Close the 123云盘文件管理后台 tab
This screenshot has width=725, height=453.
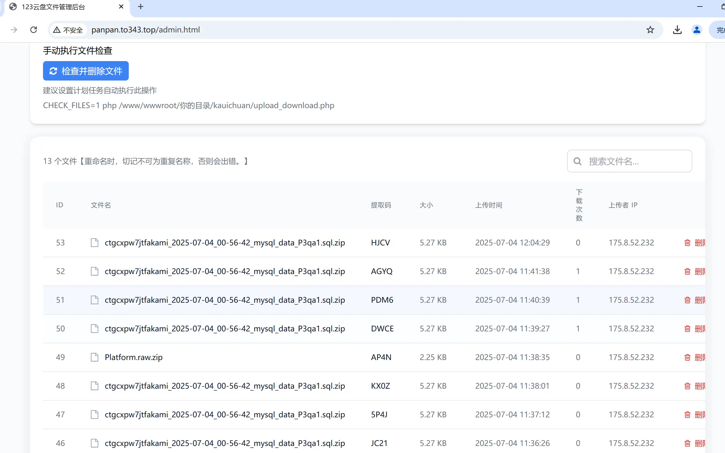tap(121, 6)
